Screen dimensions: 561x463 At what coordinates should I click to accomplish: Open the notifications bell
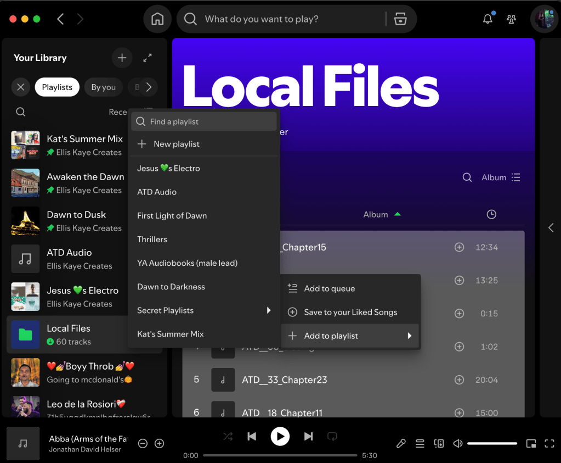point(488,19)
